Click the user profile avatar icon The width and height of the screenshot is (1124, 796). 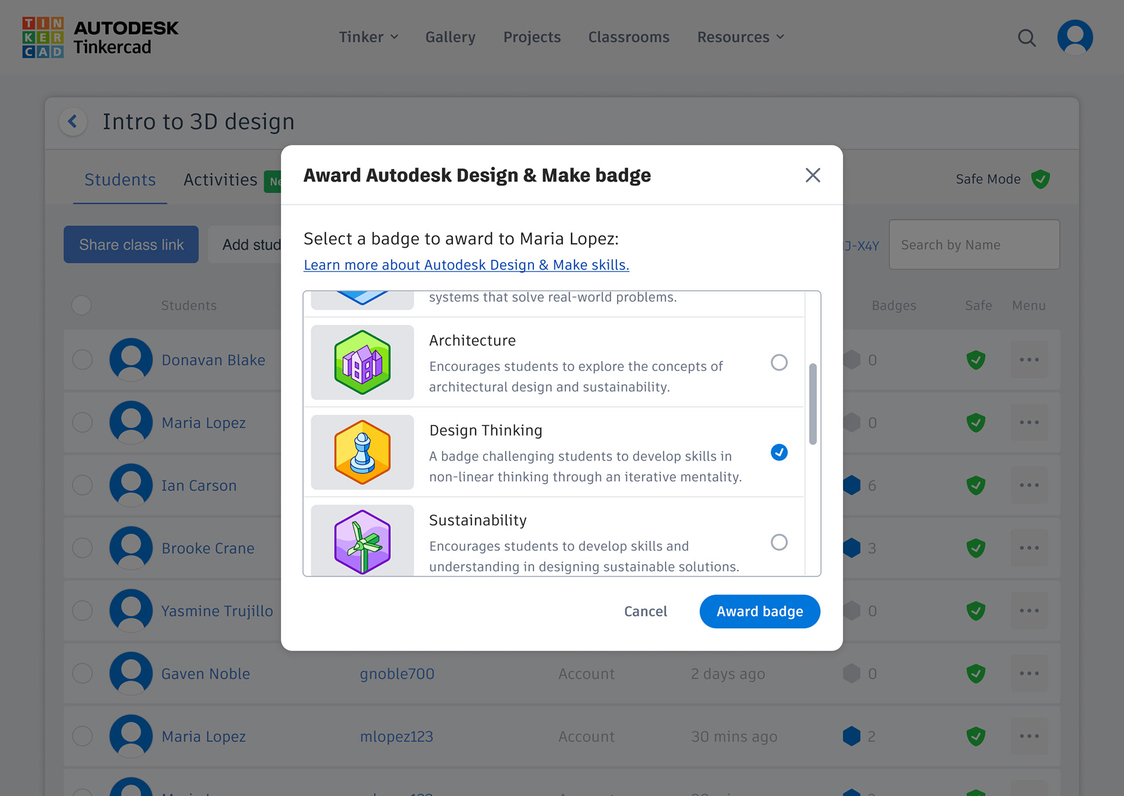pos(1075,37)
